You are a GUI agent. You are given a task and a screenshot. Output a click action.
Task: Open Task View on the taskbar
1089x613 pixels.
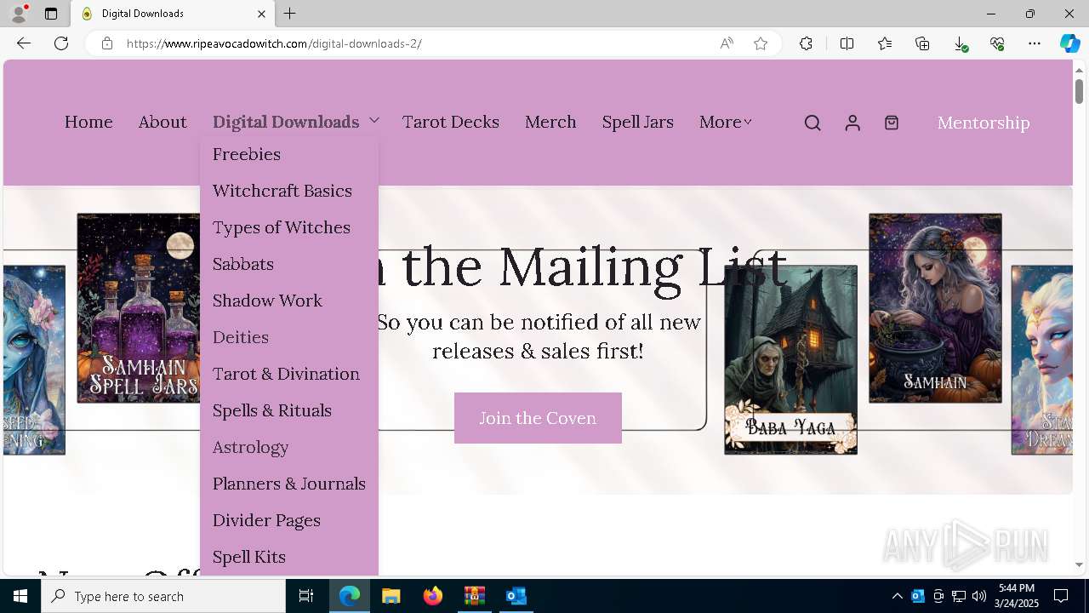(306, 596)
